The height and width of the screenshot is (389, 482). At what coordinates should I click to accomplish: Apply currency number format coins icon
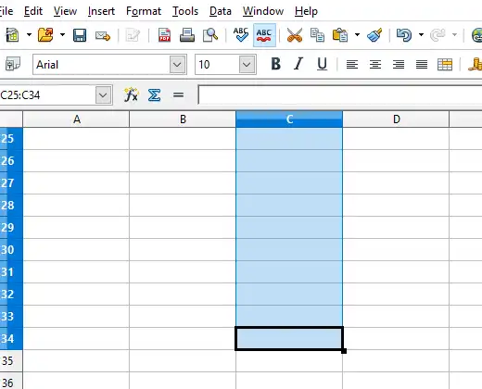476,64
